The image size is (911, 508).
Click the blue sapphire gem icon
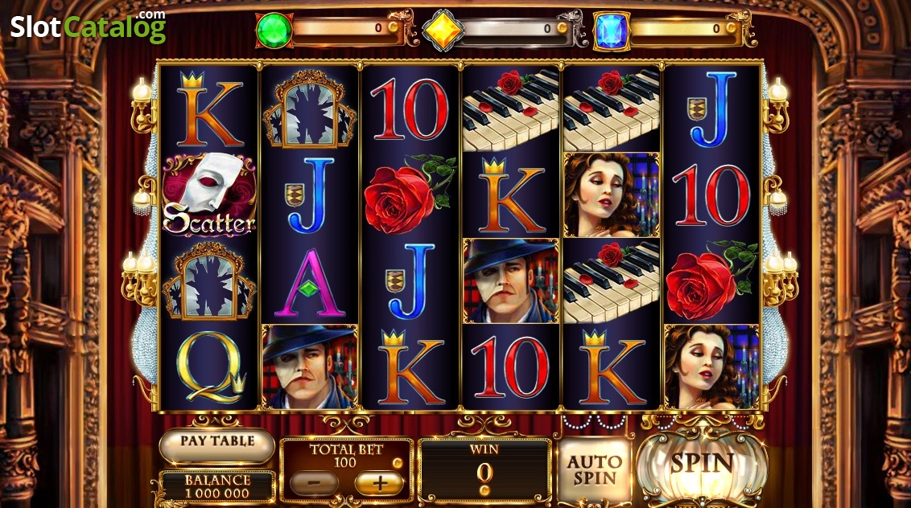(612, 31)
